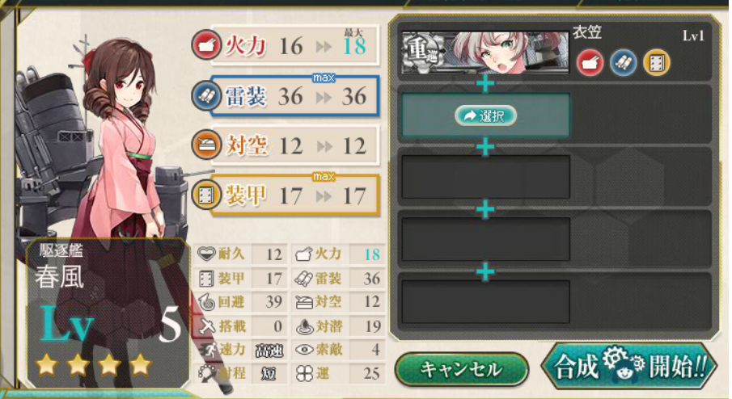Click the blue torpedo (雷装) icon
732x399 pixels.
[x=206, y=95]
